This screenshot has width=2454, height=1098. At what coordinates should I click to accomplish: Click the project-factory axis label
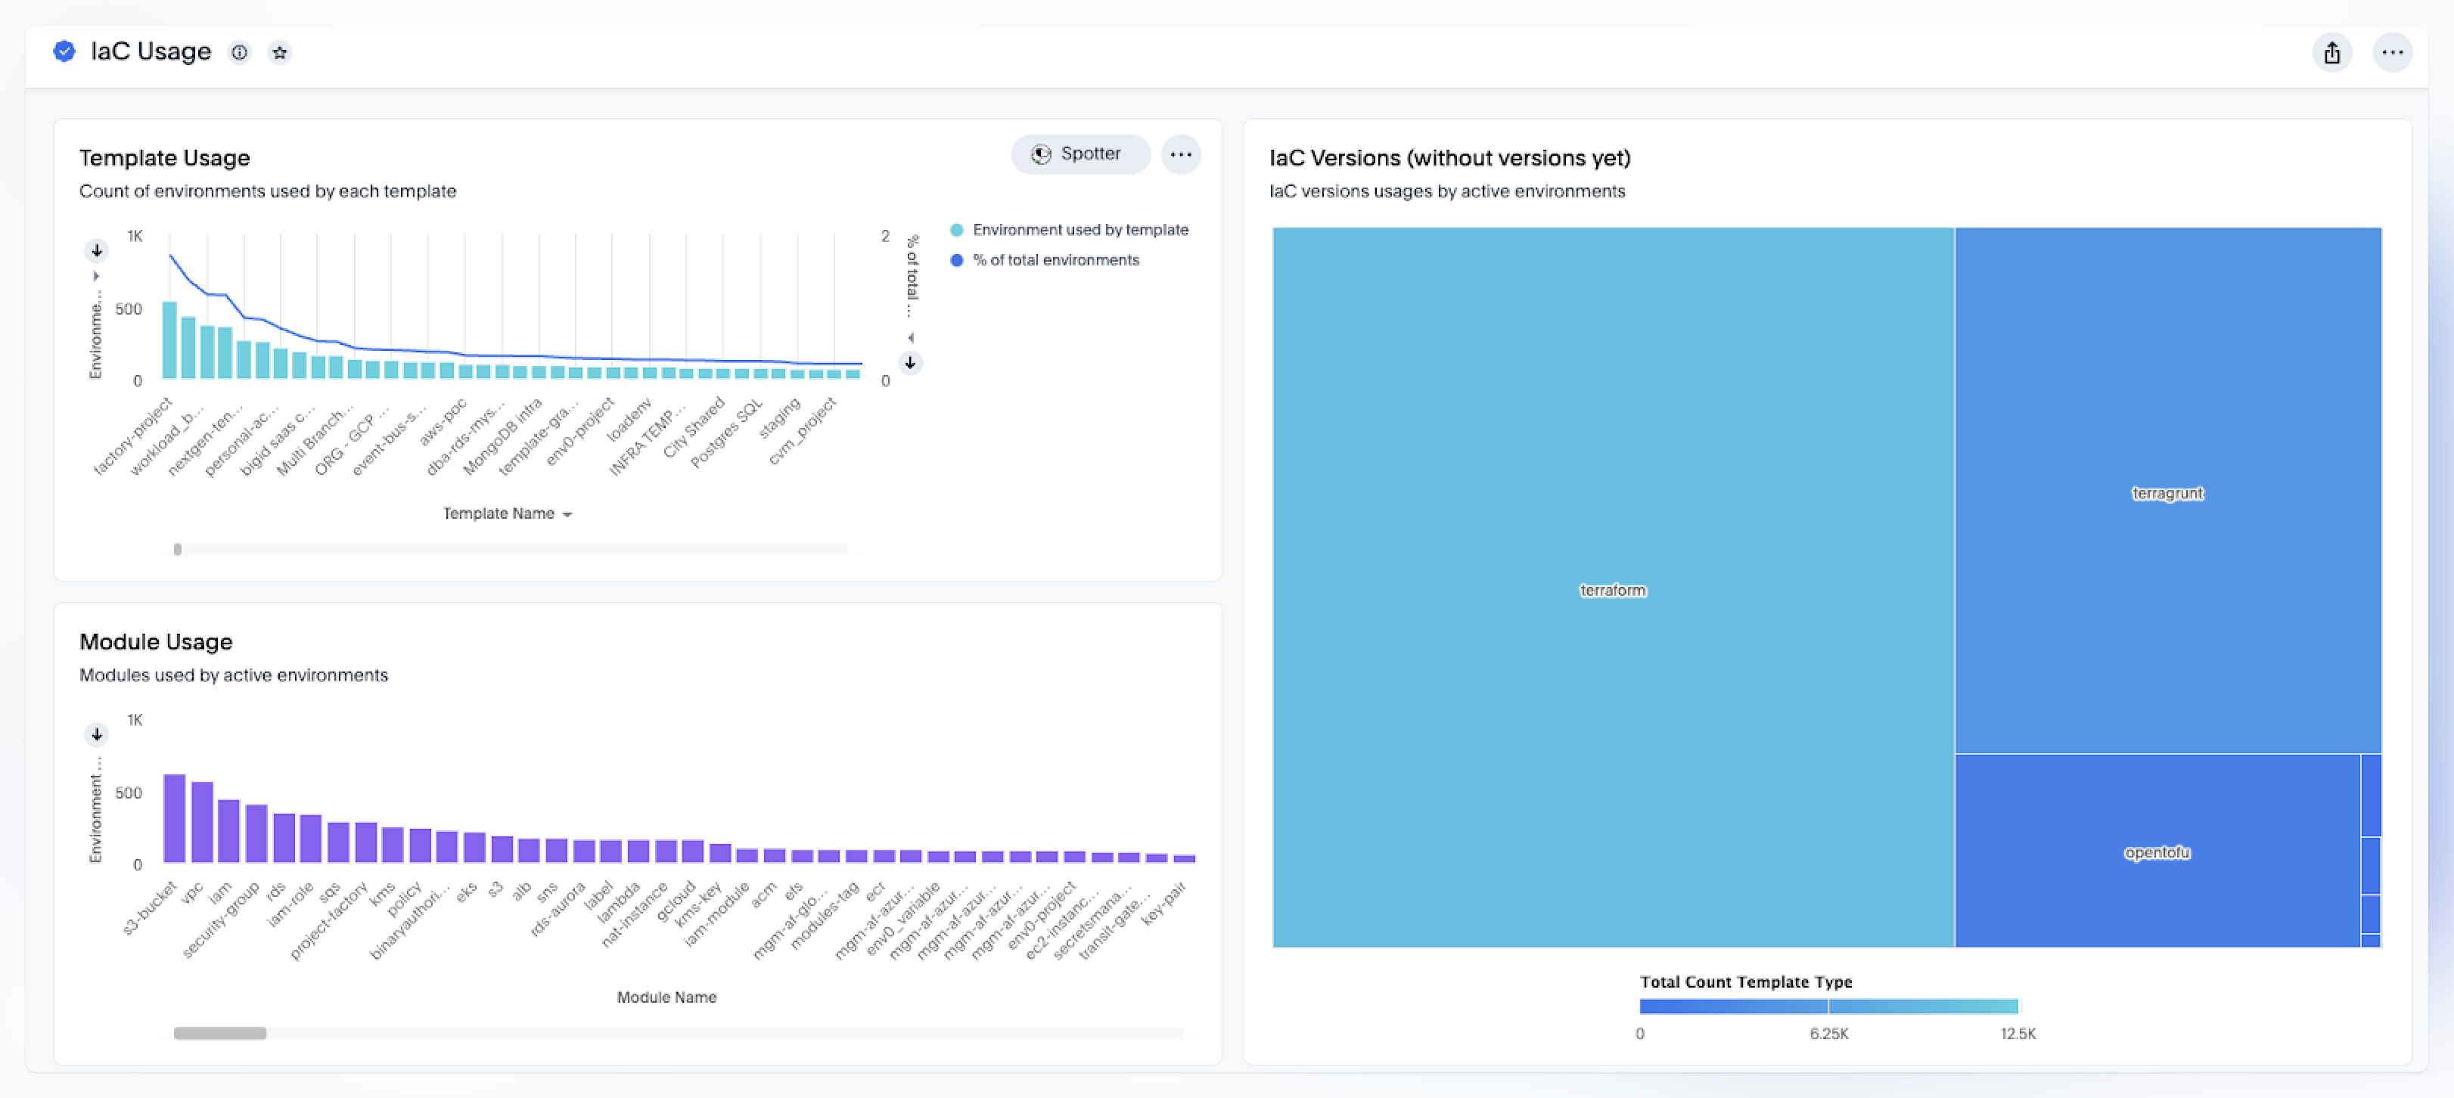(x=328, y=920)
